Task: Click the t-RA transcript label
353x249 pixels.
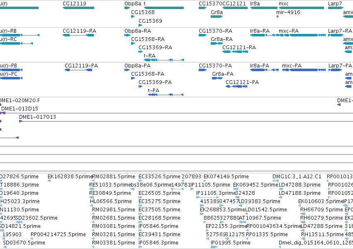Action: tap(150, 55)
